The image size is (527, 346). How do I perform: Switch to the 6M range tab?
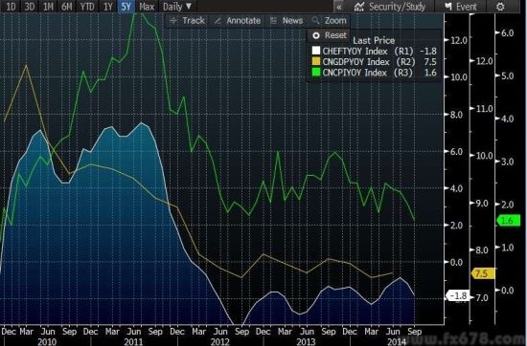coord(66,7)
